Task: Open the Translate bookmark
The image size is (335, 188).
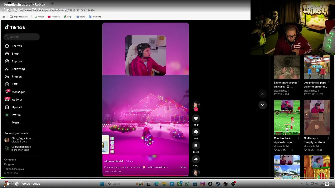Action: (95, 17)
